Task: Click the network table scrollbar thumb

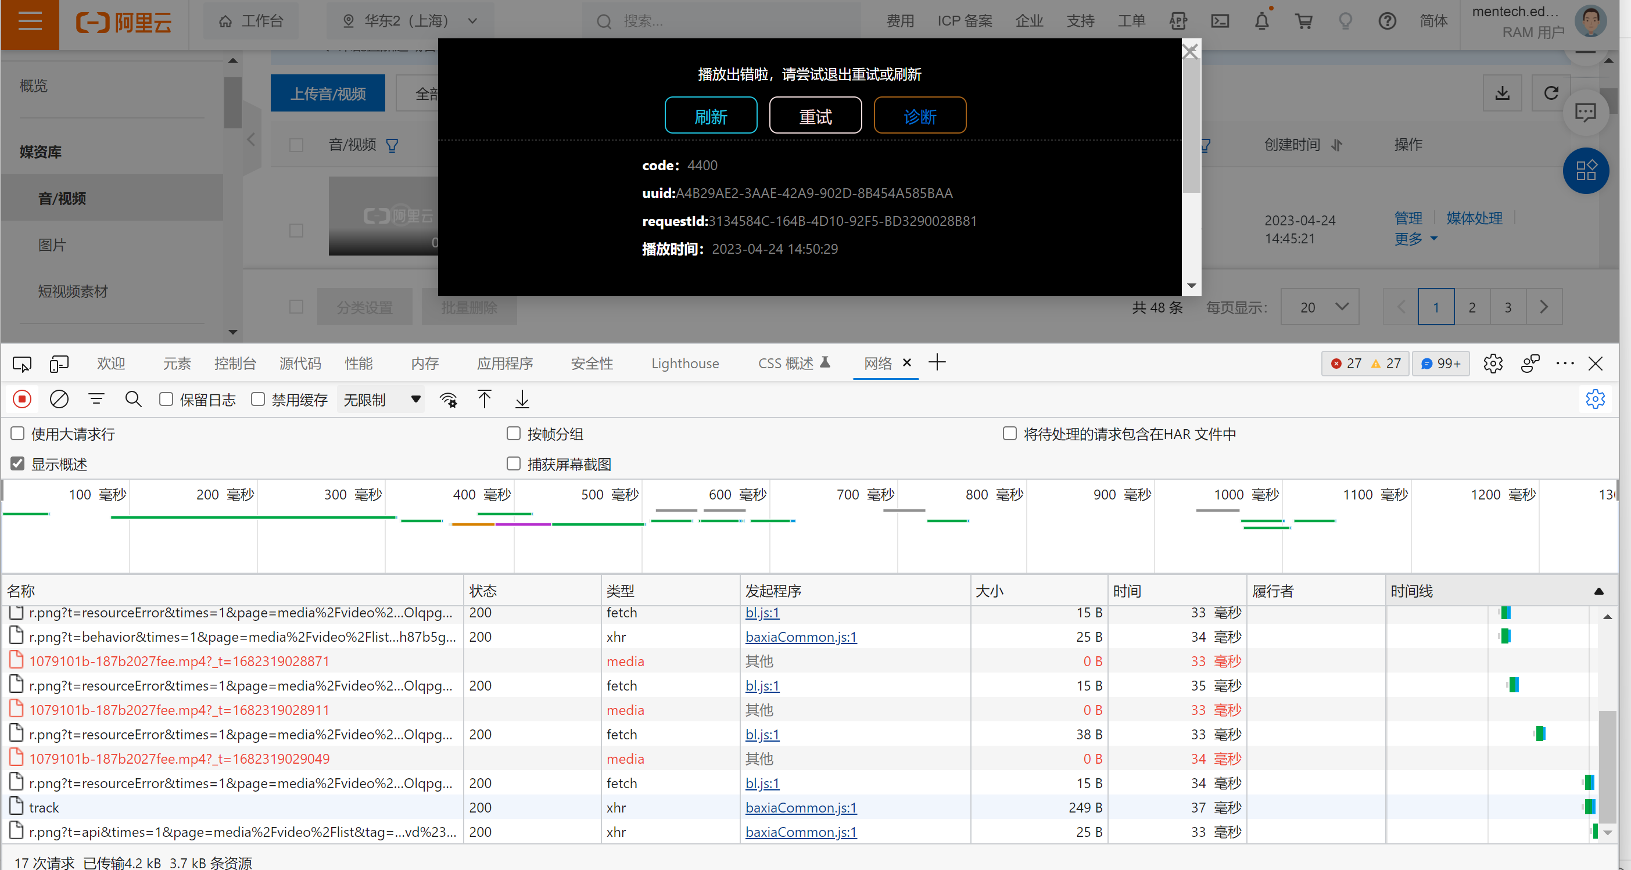Action: [x=1607, y=765]
